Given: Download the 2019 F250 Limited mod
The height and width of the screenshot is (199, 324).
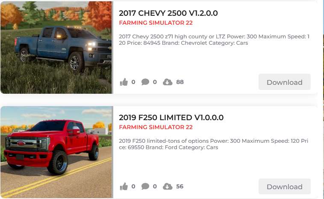Looking at the screenshot, I should pyautogui.click(x=285, y=187).
